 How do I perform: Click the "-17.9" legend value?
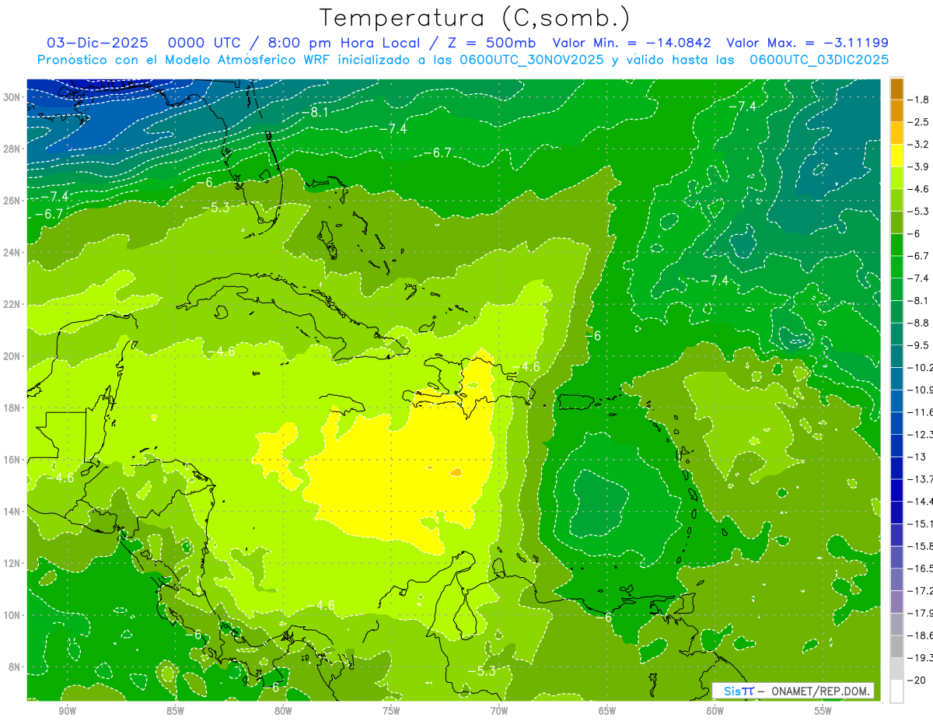[x=921, y=613]
